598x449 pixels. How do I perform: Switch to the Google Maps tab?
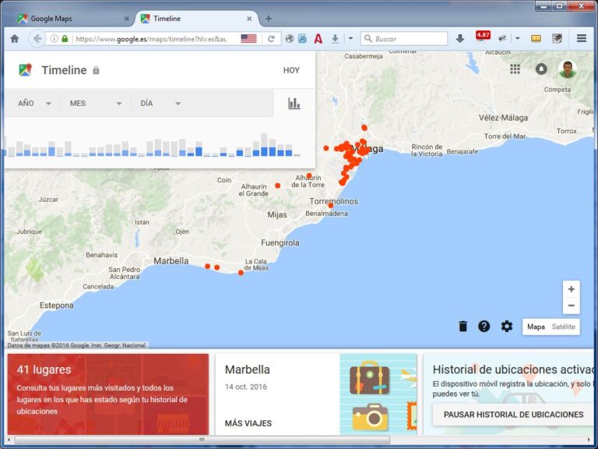point(72,19)
